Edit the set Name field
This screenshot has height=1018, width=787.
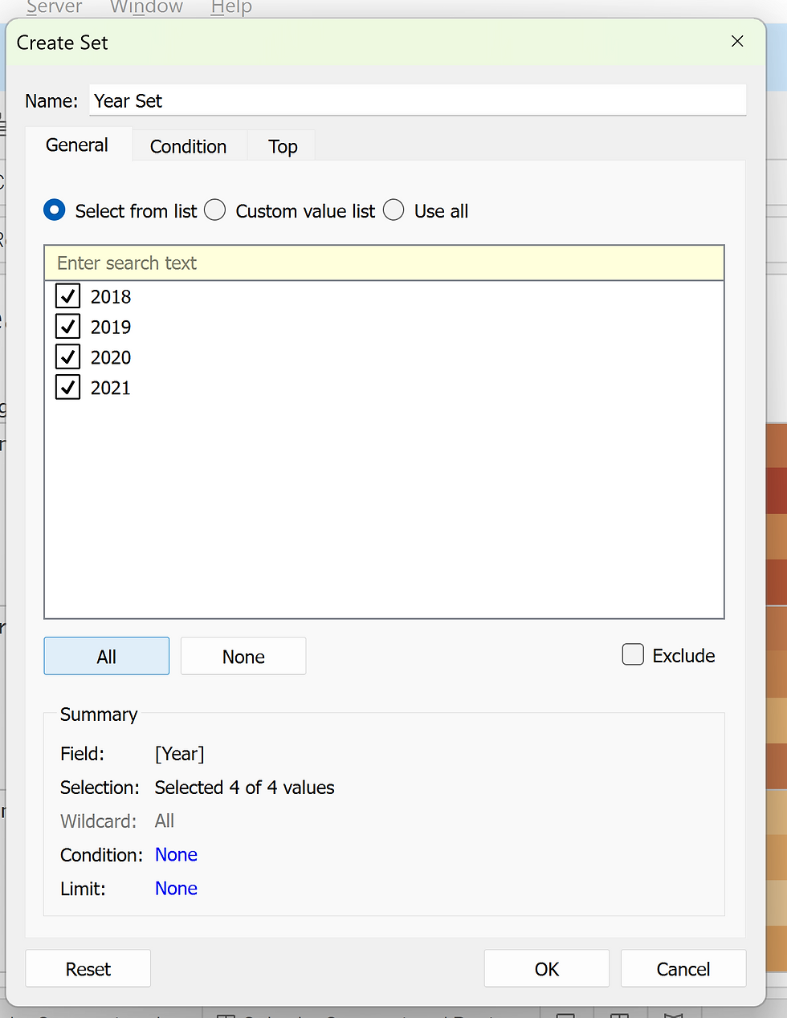click(x=418, y=100)
